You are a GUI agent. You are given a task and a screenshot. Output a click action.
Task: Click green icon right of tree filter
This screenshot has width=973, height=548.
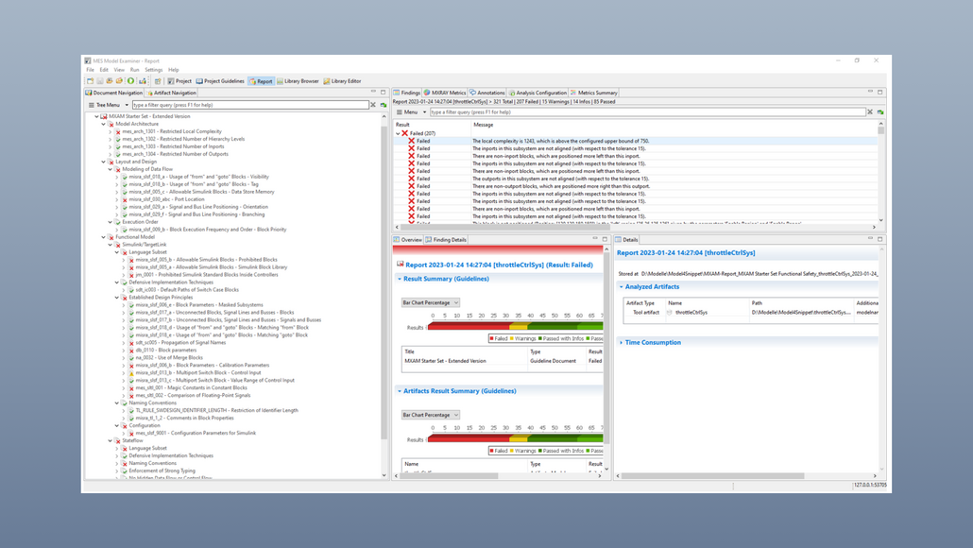384,105
